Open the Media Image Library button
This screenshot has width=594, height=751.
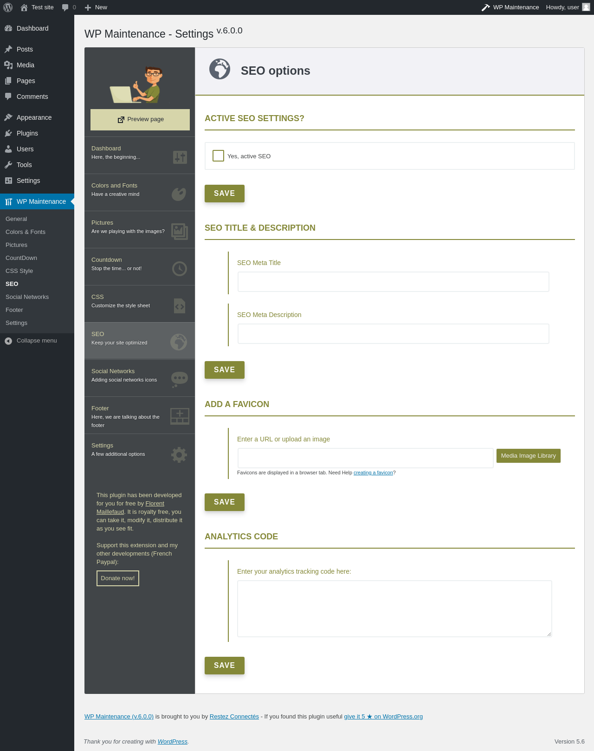pyautogui.click(x=529, y=456)
